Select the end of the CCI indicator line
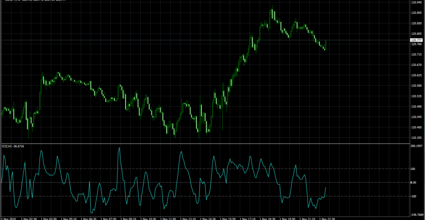The height and width of the screenshot is (220, 425). coord(325,188)
